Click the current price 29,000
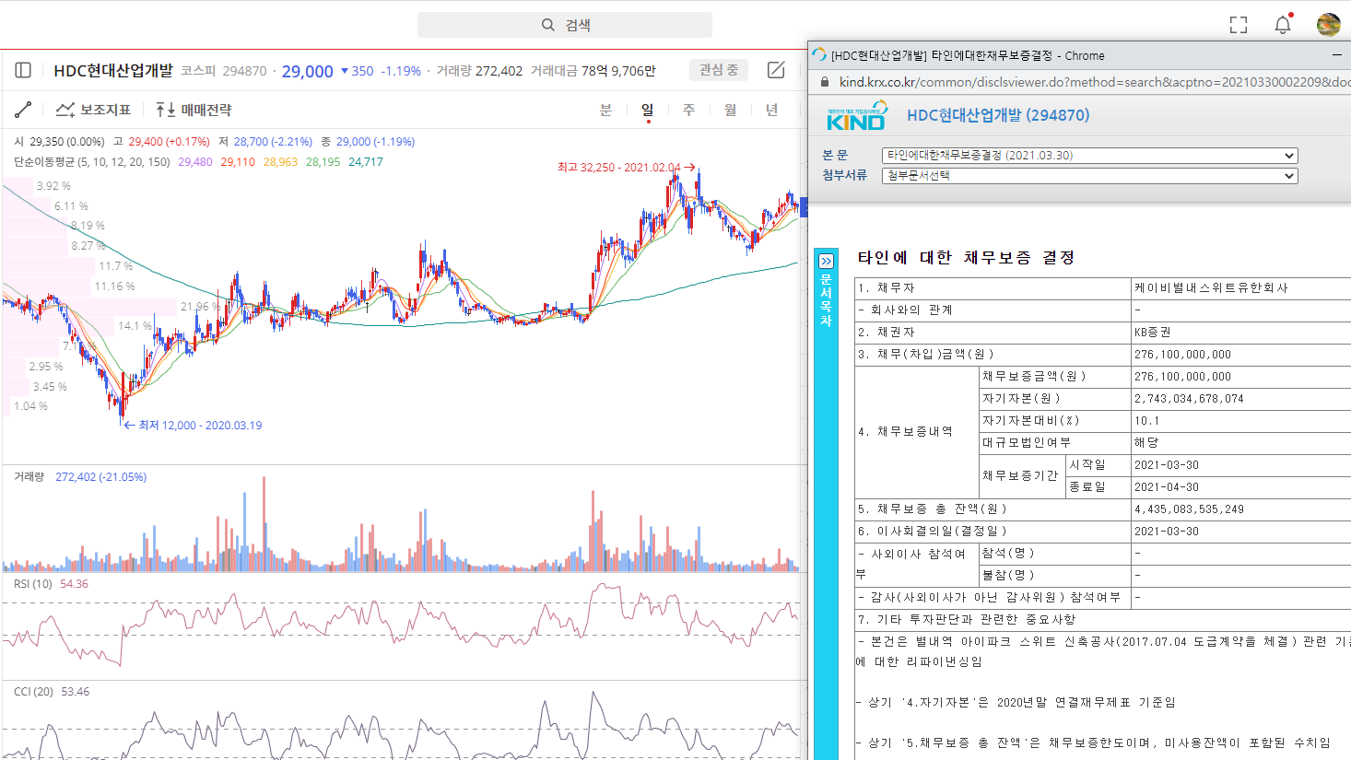Screen dimensions: 1351x760 307,71
